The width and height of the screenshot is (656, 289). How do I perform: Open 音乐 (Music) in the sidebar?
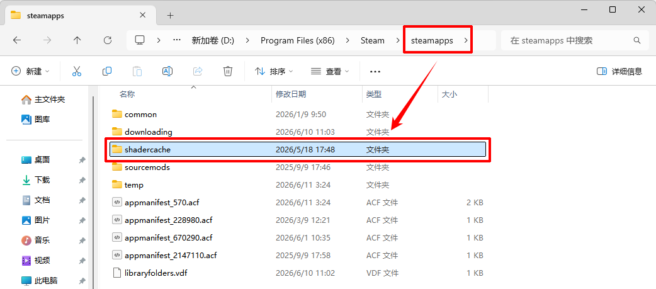point(35,240)
